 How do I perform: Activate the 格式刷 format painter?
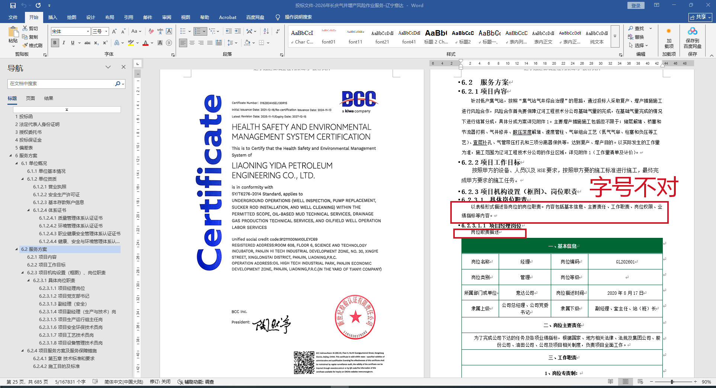click(32, 45)
